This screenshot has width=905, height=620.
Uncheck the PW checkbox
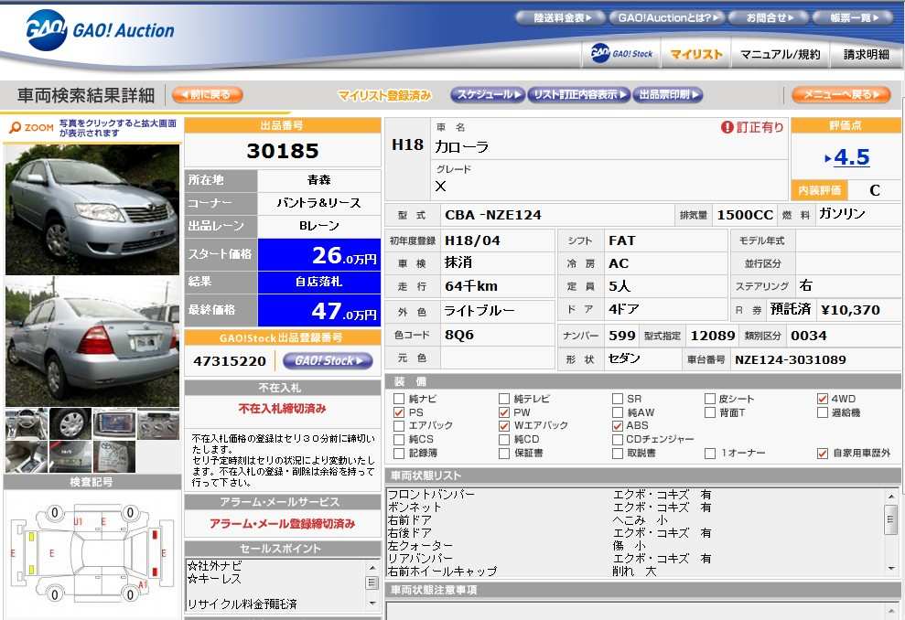[x=504, y=412]
